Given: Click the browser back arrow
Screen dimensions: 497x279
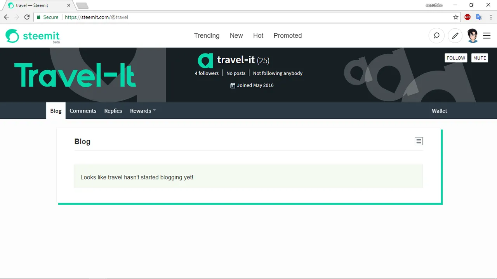Looking at the screenshot, I should point(7,17).
